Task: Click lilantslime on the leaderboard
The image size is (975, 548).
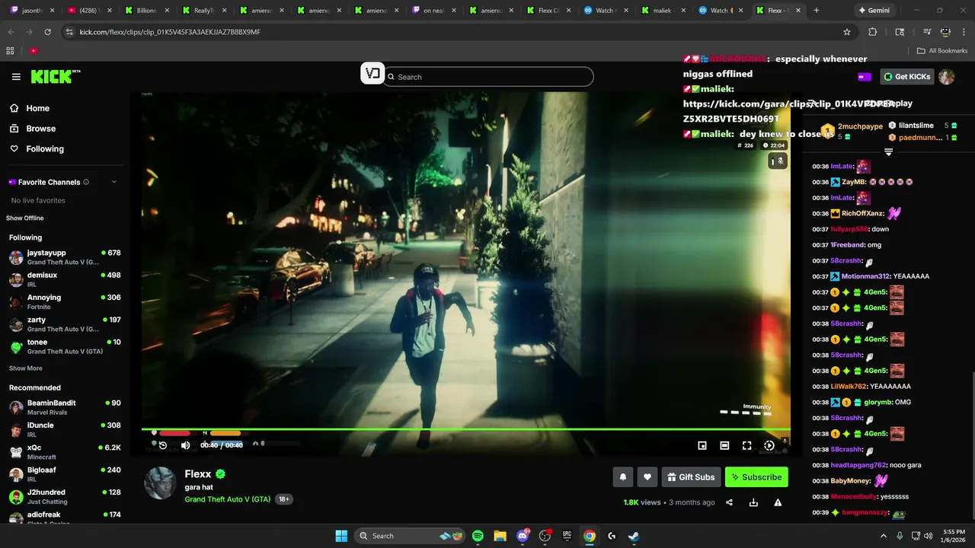Action: (x=916, y=126)
